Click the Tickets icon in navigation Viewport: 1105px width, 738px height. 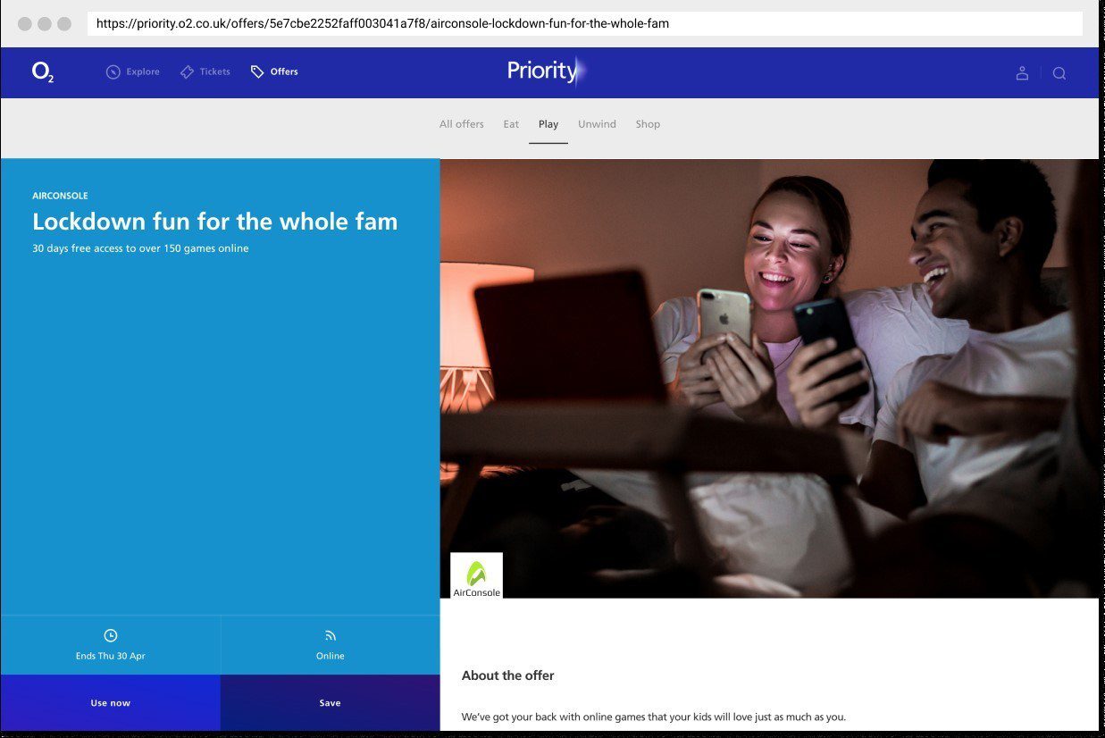(187, 72)
